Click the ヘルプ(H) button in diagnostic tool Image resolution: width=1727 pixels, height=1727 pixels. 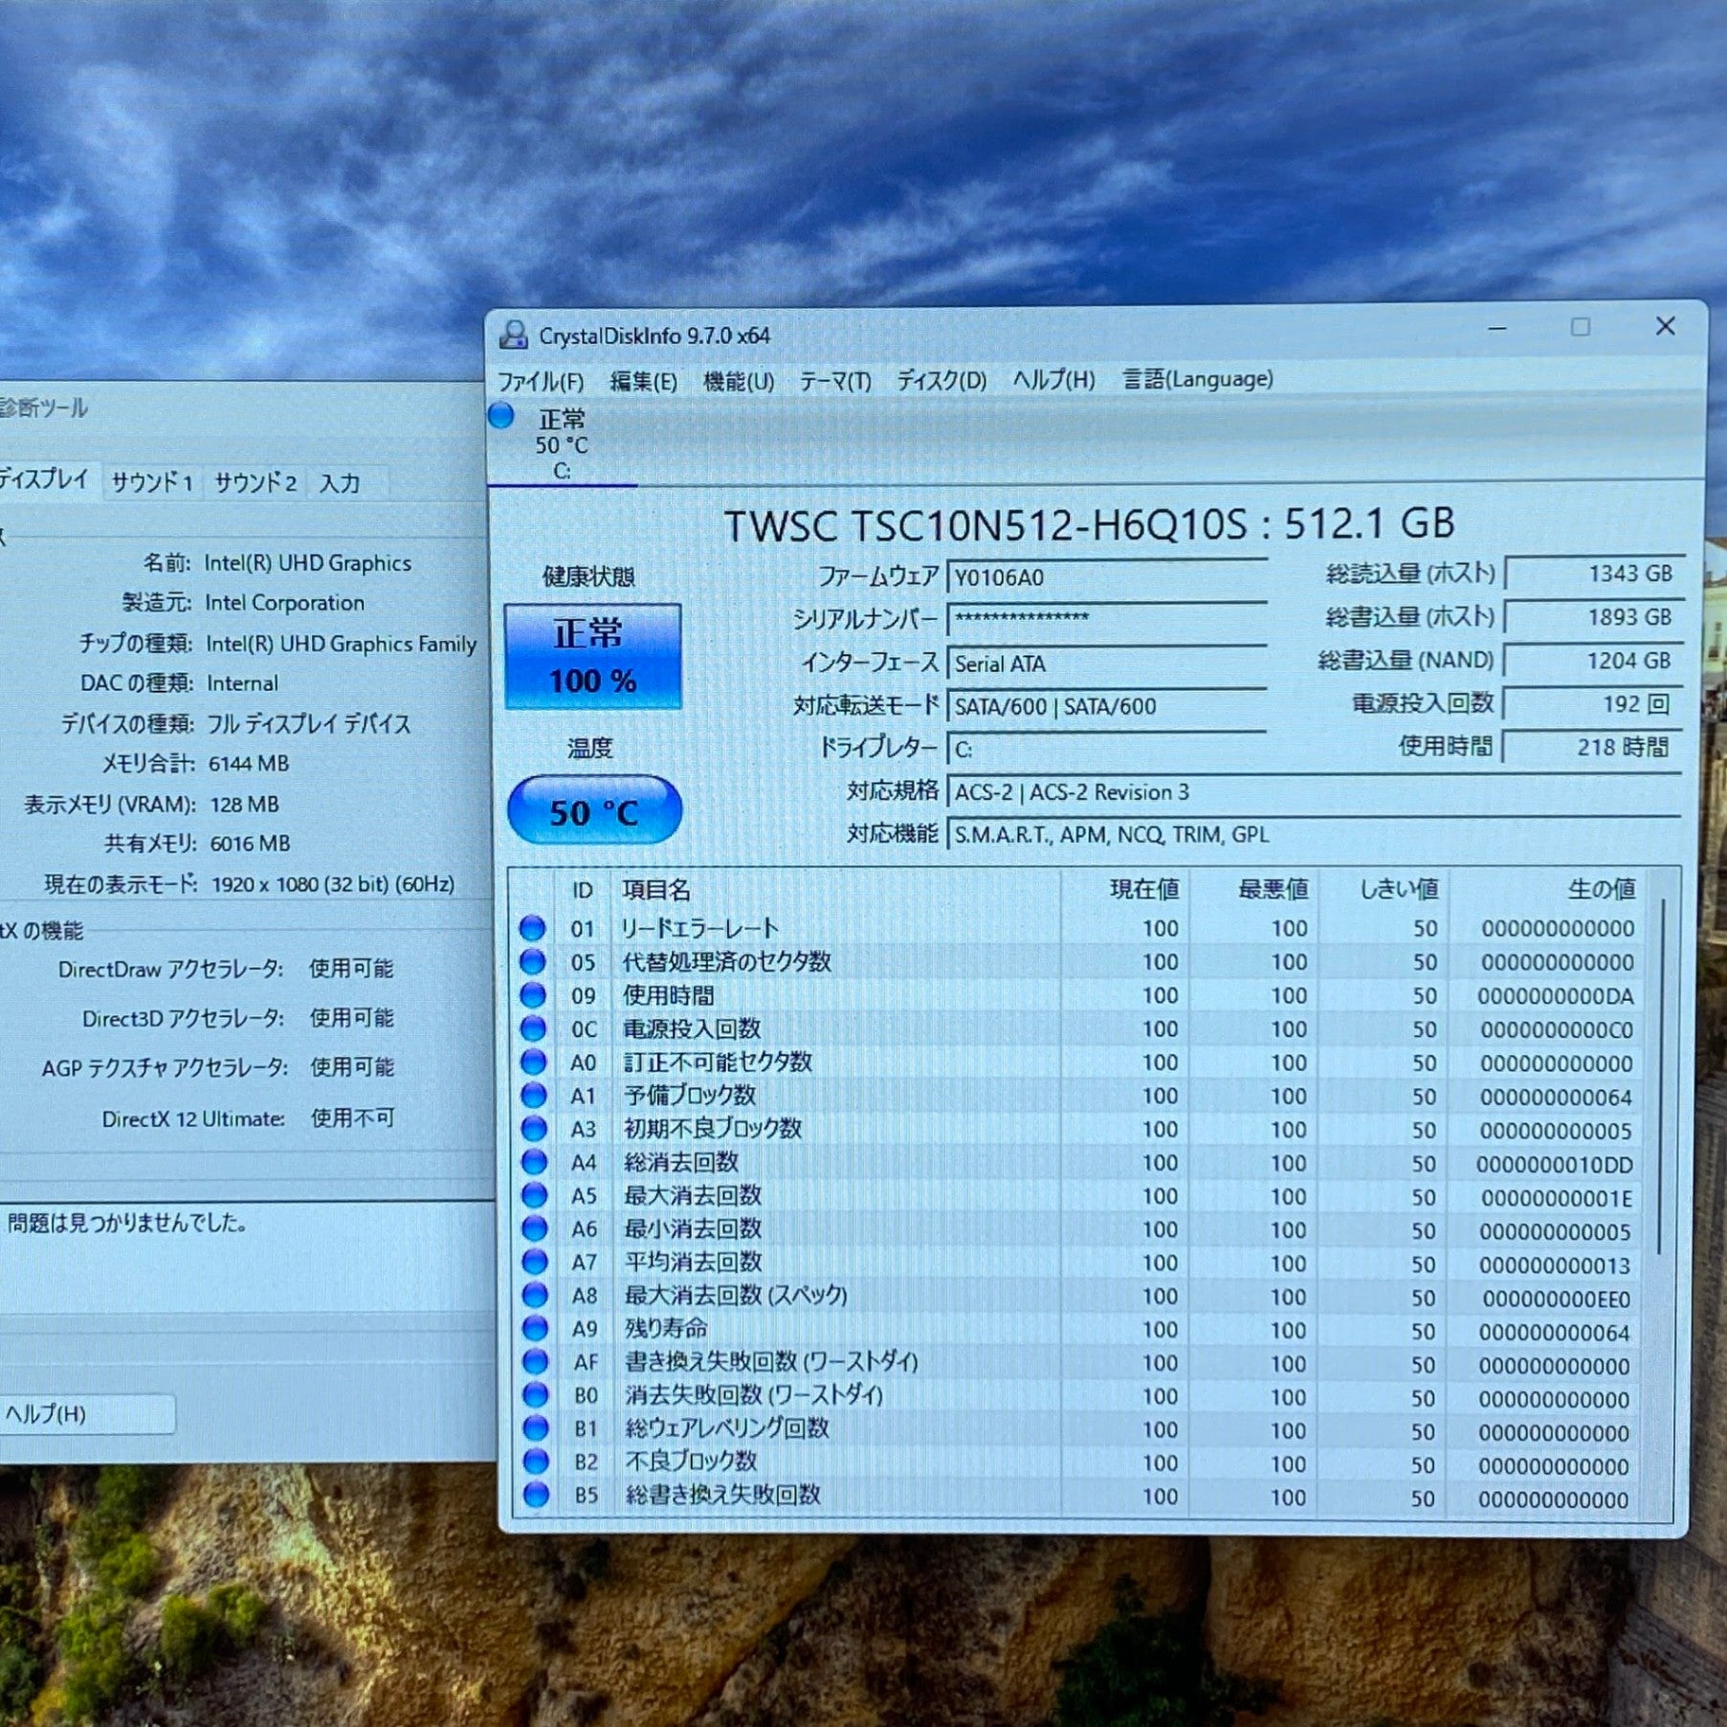coord(84,1414)
